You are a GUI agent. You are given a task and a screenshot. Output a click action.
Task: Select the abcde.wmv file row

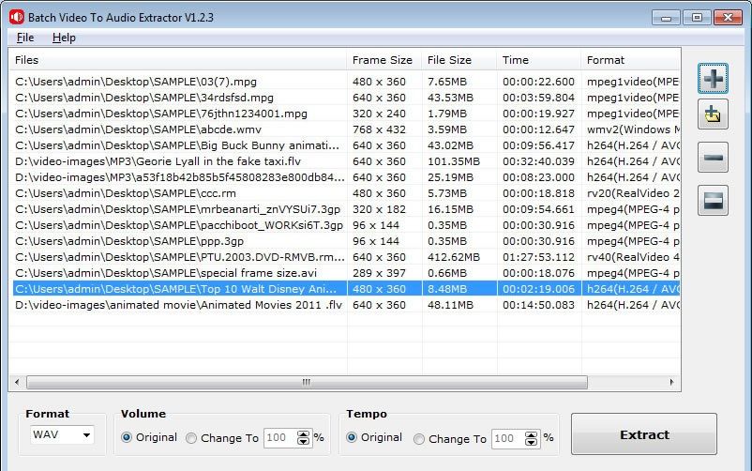tap(344, 129)
